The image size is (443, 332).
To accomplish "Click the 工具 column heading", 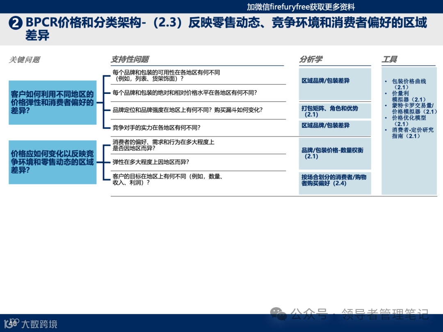I will (389, 59).
